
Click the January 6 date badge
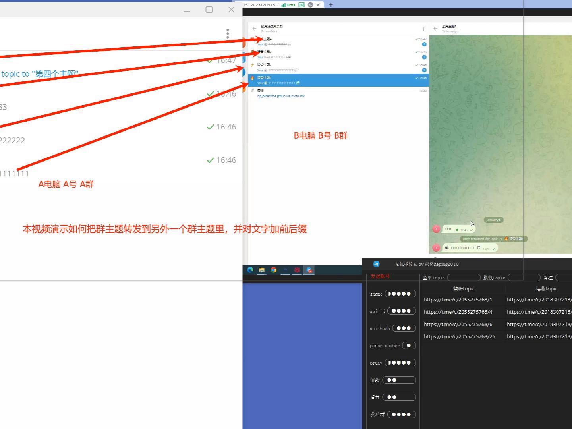click(x=493, y=220)
